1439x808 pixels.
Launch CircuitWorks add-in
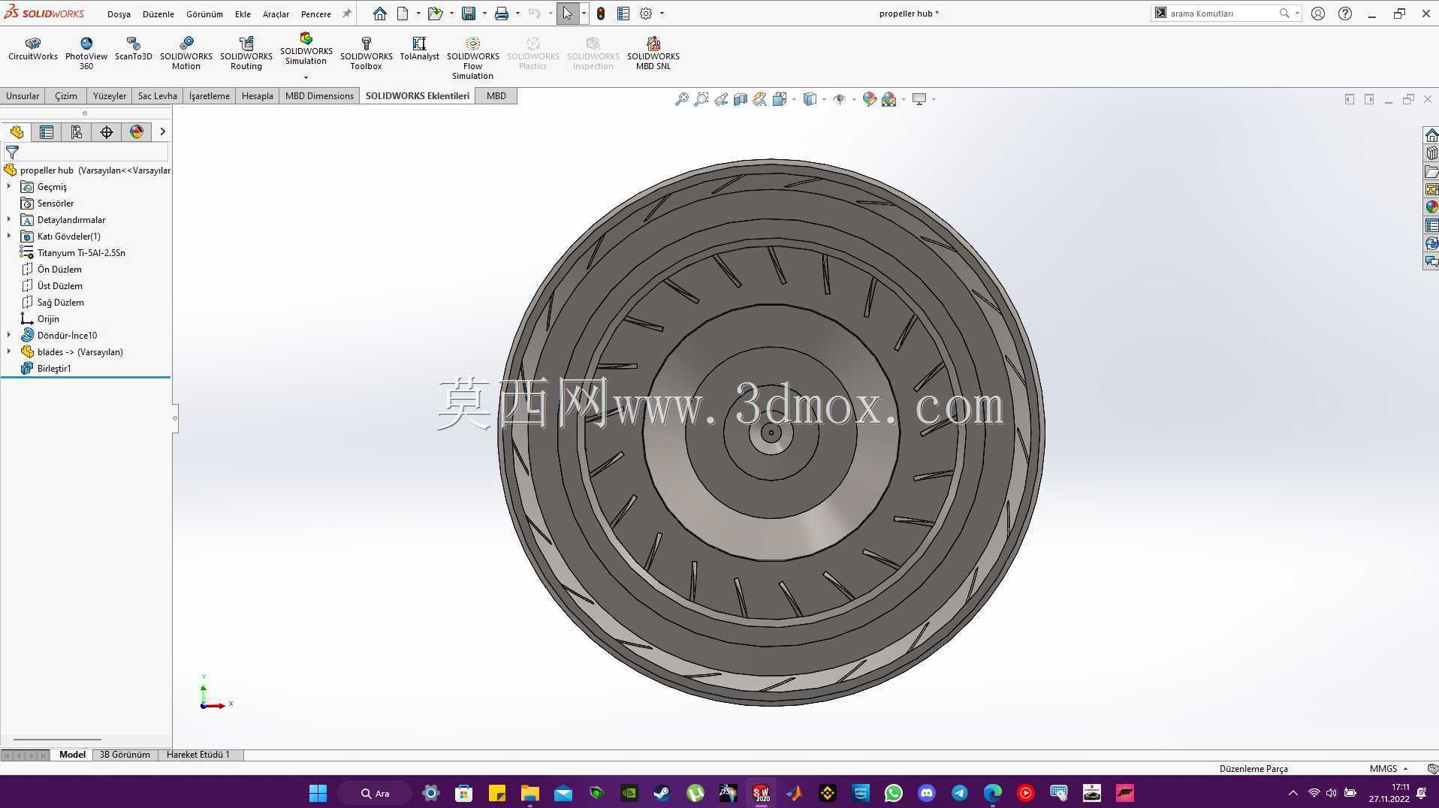tap(33, 49)
